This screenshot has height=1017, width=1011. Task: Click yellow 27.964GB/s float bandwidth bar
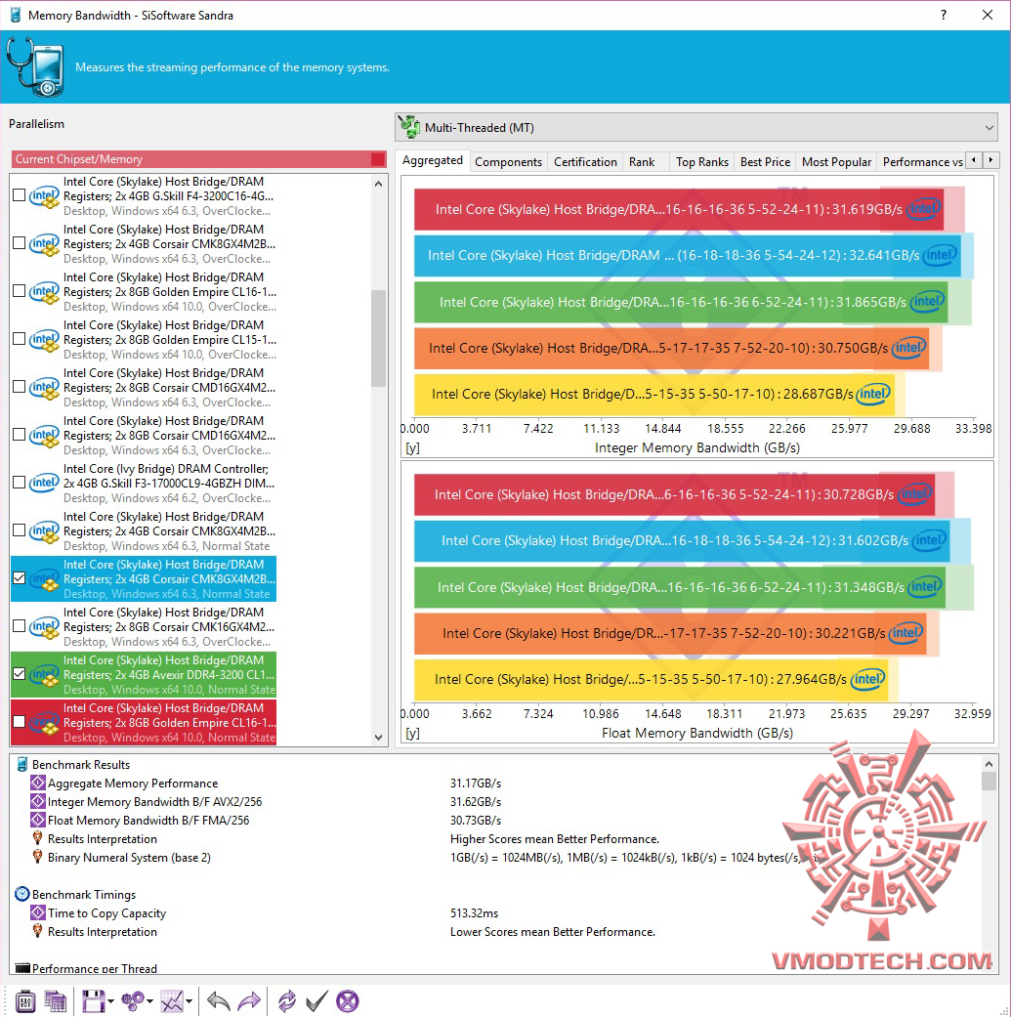(x=652, y=679)
